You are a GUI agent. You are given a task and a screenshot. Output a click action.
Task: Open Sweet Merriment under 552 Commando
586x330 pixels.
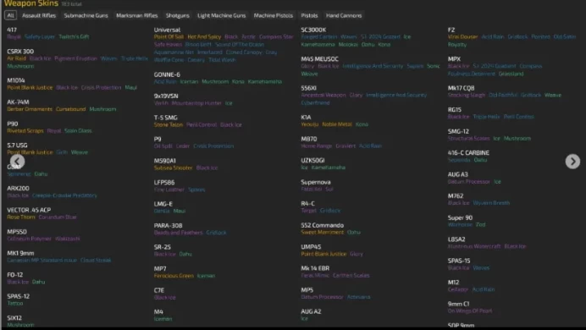pos(322,232)
